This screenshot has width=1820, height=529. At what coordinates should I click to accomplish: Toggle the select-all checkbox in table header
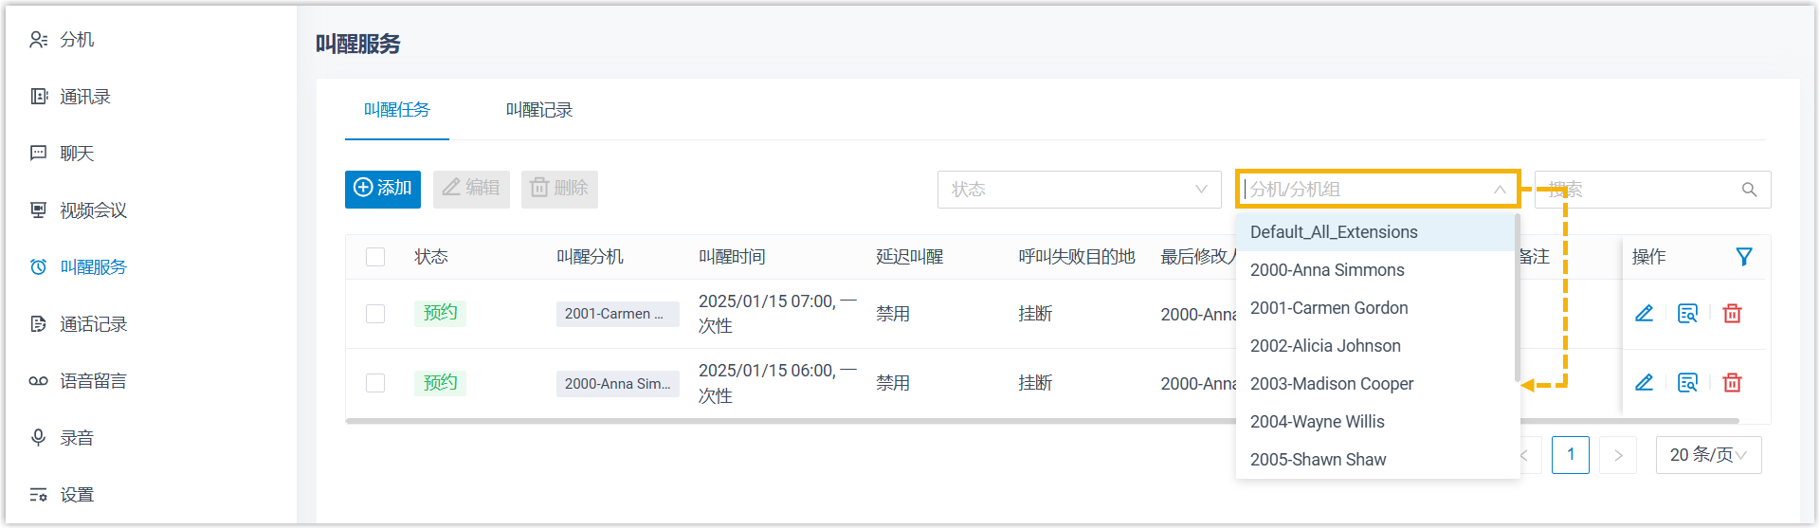(375, 257)
